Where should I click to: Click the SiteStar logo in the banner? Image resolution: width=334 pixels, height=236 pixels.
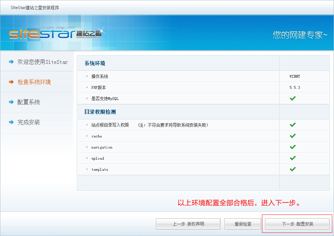coord(55,34)
